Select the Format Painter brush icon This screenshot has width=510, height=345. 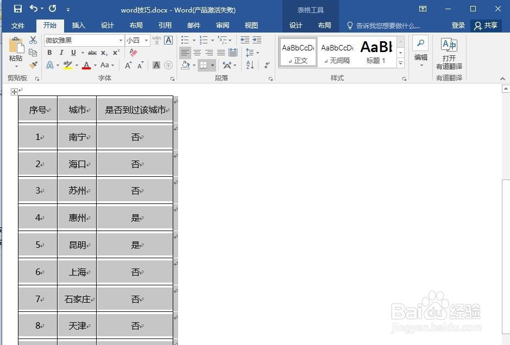(34, 65)
